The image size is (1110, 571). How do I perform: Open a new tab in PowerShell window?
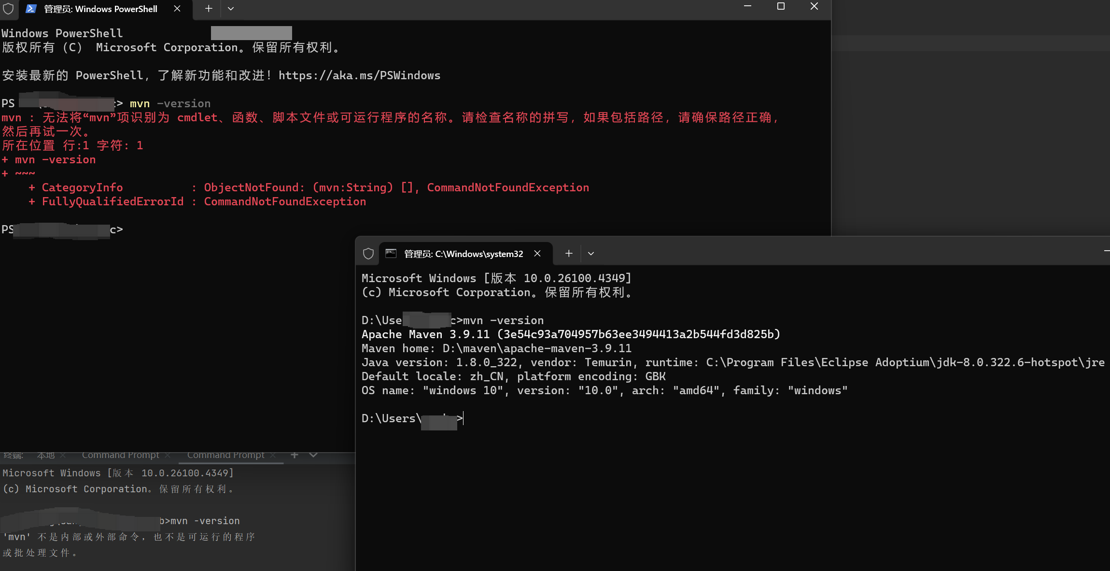(209, 9)
